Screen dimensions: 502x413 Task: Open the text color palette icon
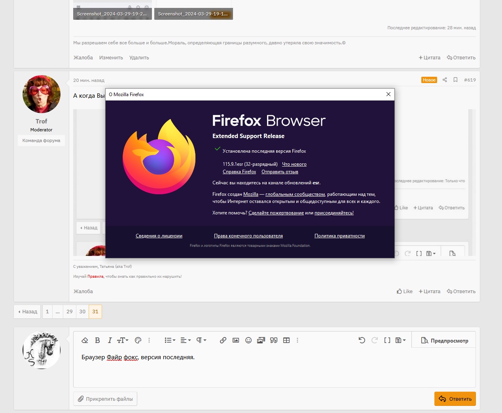[138, 340]
